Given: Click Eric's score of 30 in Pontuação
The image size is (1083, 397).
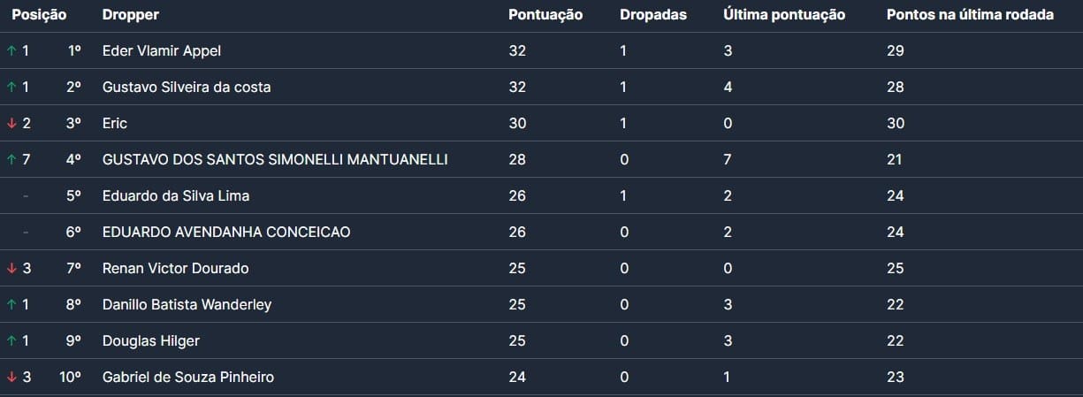Looking at the screenshot, I should (x=517, y=124).
